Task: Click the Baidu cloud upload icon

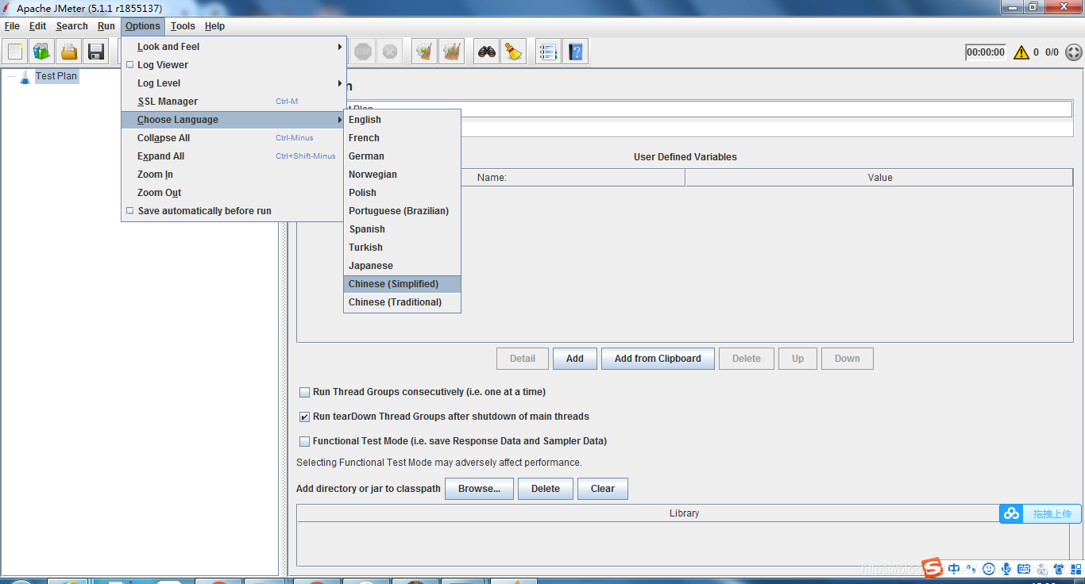Action: coord(1011,513)
